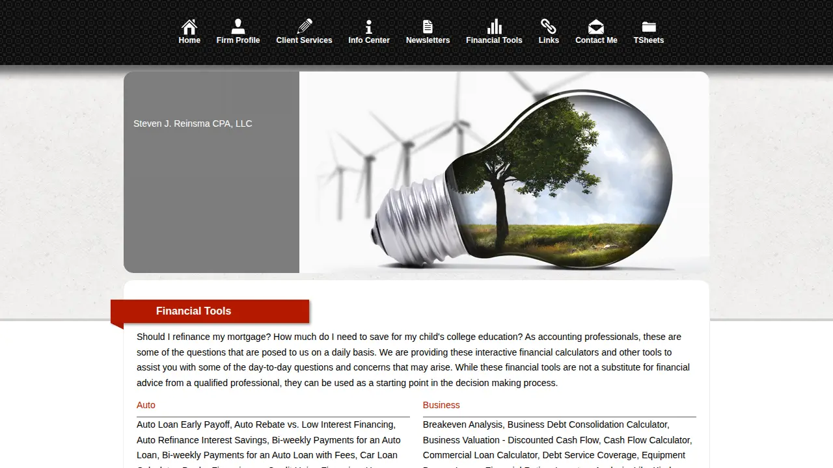The image size is (833, 468).
Task: Open the Debt Service Coverage link
Action: coord(590,455)
